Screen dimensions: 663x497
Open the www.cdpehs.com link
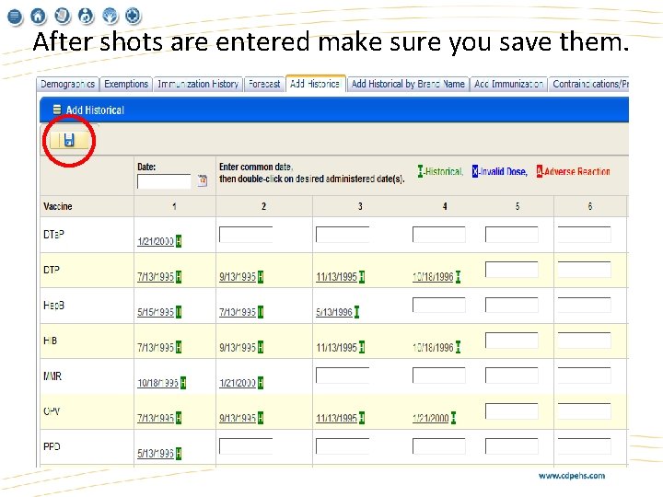(572, 476)
